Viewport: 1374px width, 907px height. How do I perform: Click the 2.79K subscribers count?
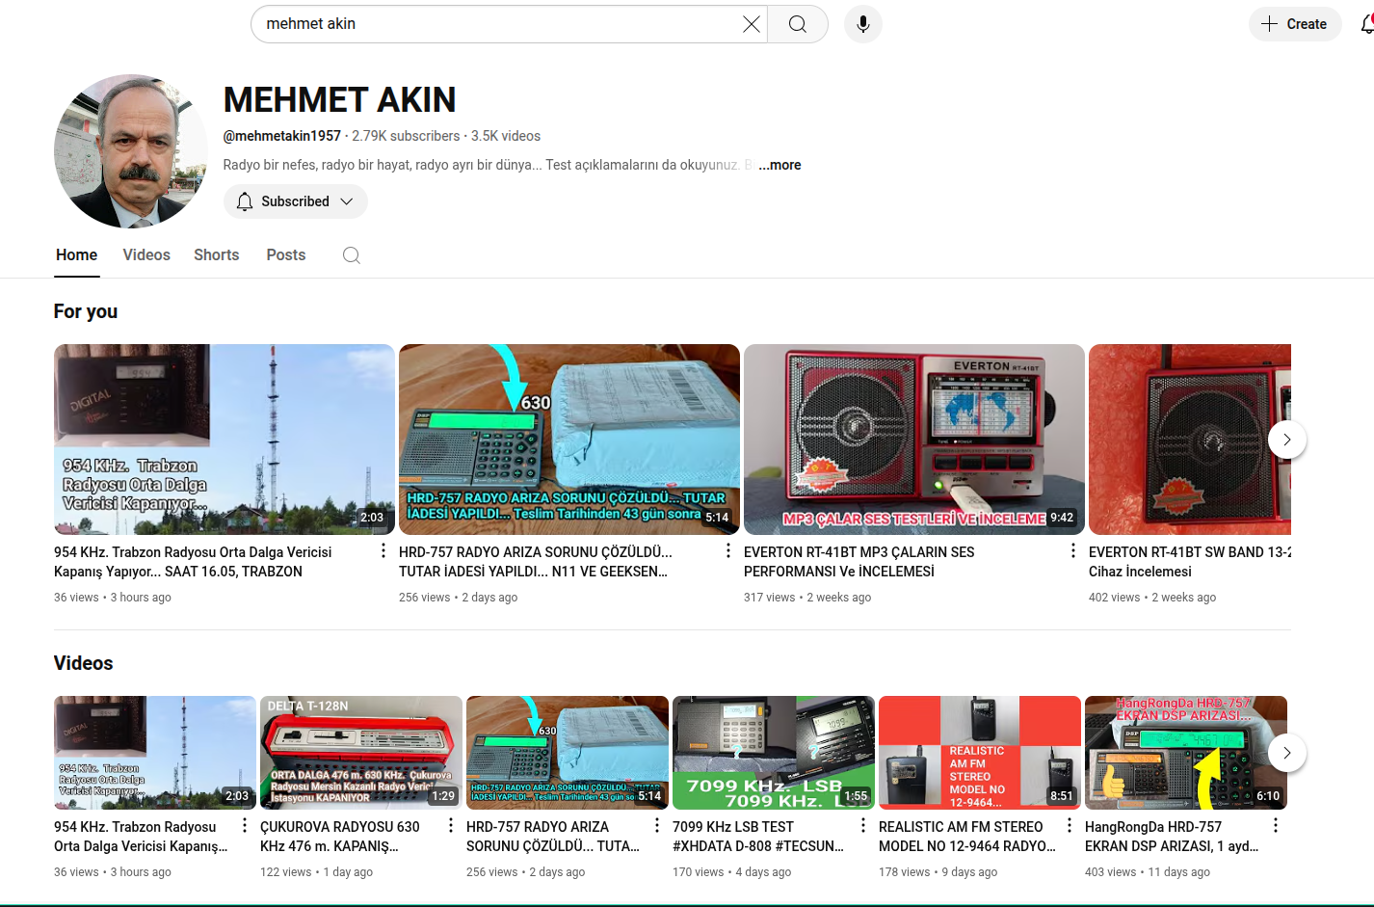coord(406,136)
